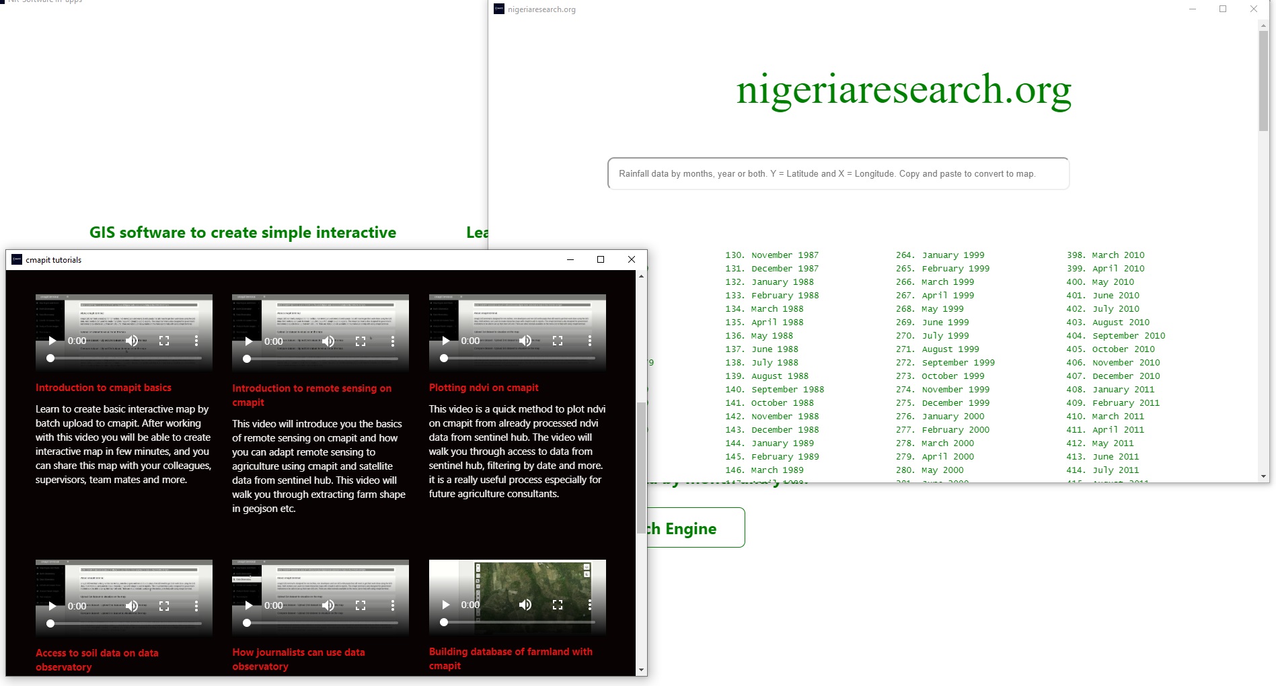Click the nigeriaresearch.org green site heading
Image resolution: width=1276 pixels, height=686 pixels.
903,89
